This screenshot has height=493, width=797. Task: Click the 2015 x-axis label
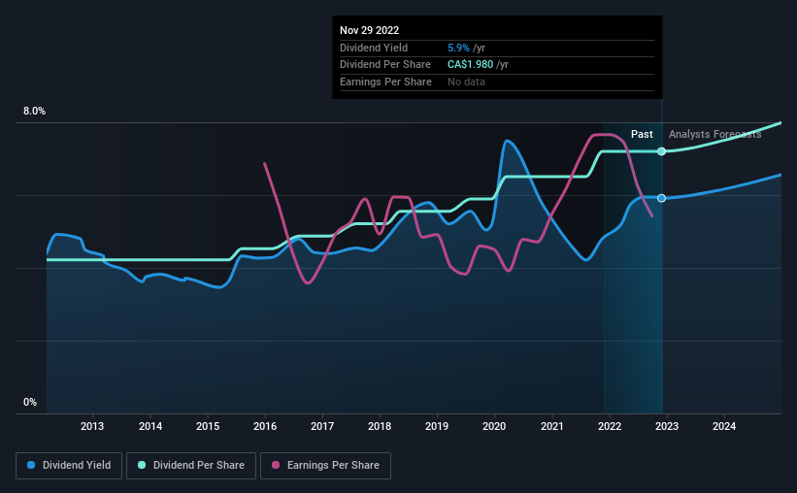208,426
